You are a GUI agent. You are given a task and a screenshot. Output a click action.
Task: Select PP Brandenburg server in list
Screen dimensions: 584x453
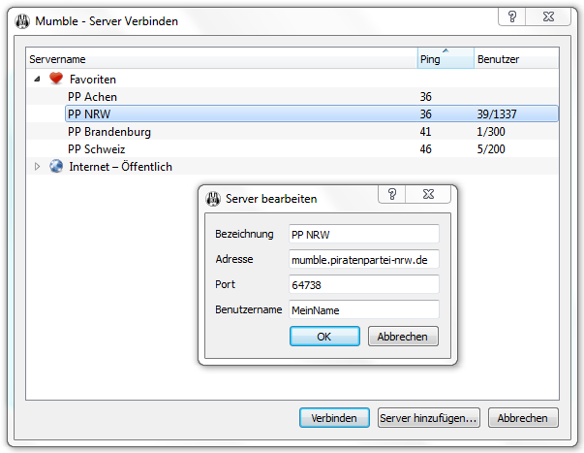pyautogui.click(x=109, y=132)
